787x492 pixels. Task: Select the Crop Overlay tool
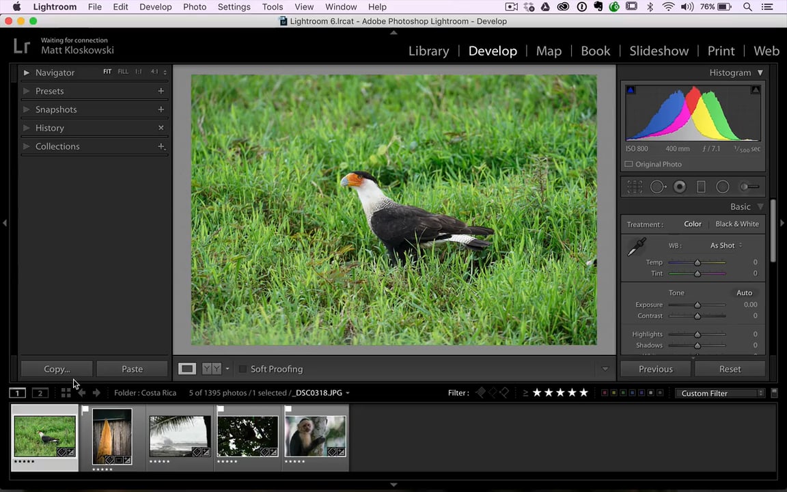click(635, 187)
